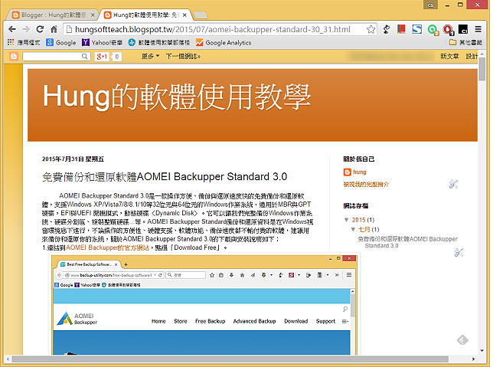Click the green circle extension icon

pyautogui.click(x=433, y=30)
